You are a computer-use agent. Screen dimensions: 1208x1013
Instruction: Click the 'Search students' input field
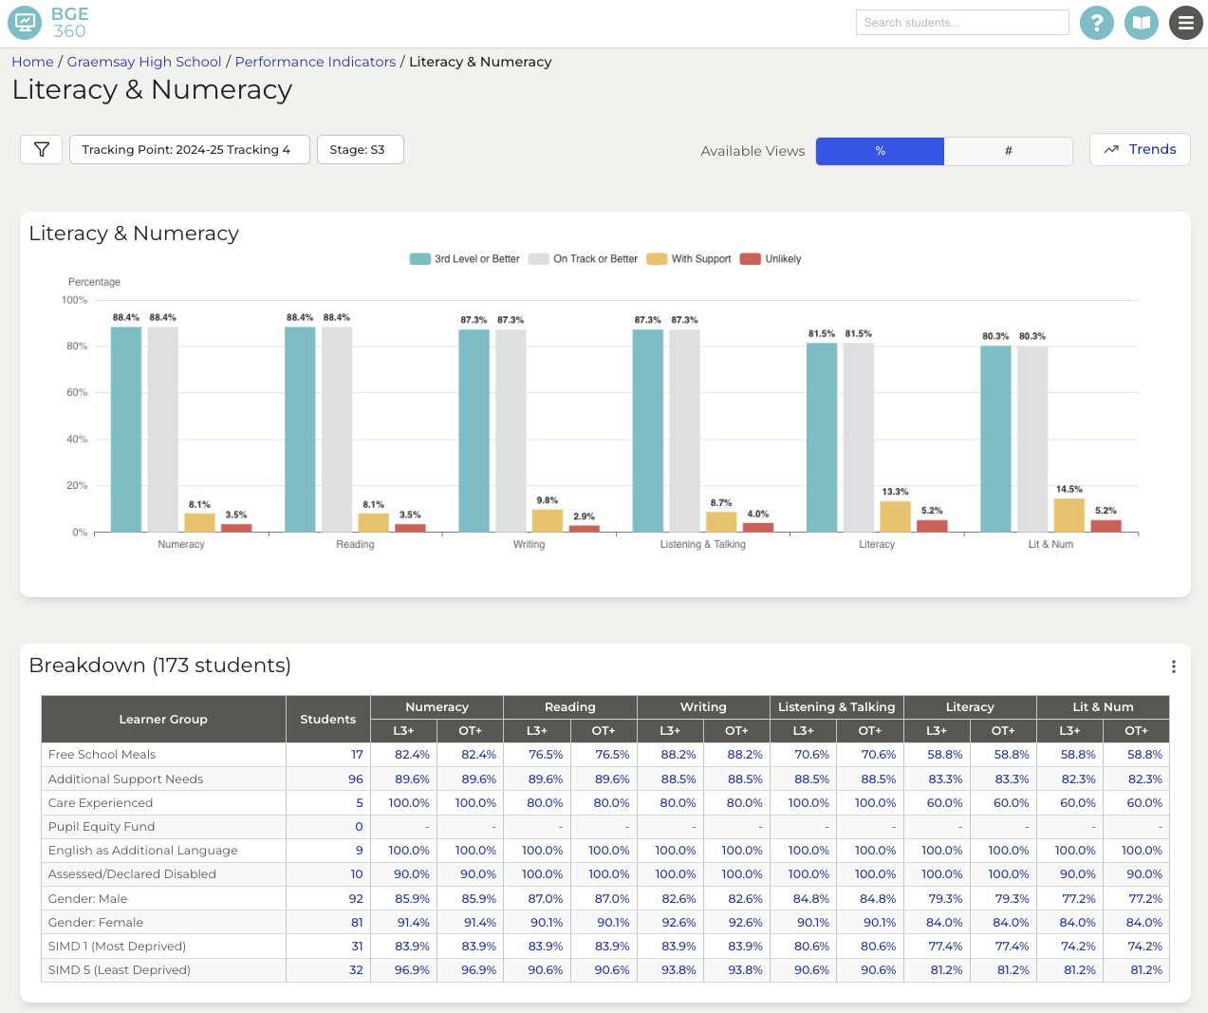(x=962, y=22)
